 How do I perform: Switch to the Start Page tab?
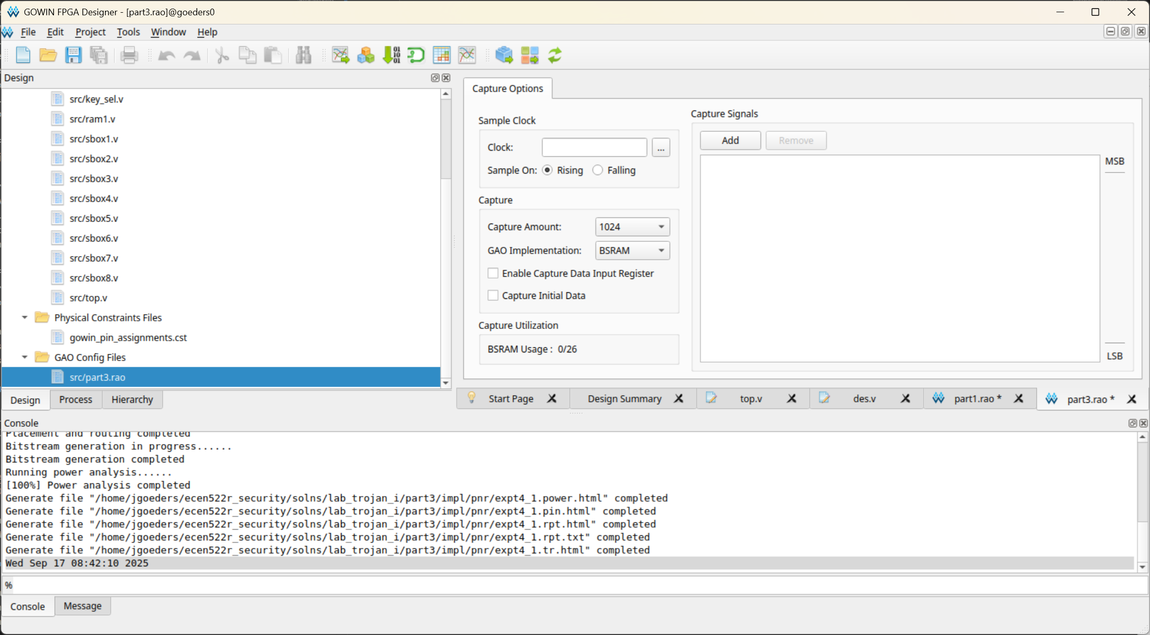[x=511, y=399]
